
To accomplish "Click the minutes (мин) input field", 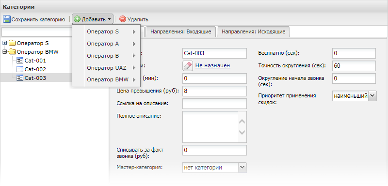I will pos(214,78).
